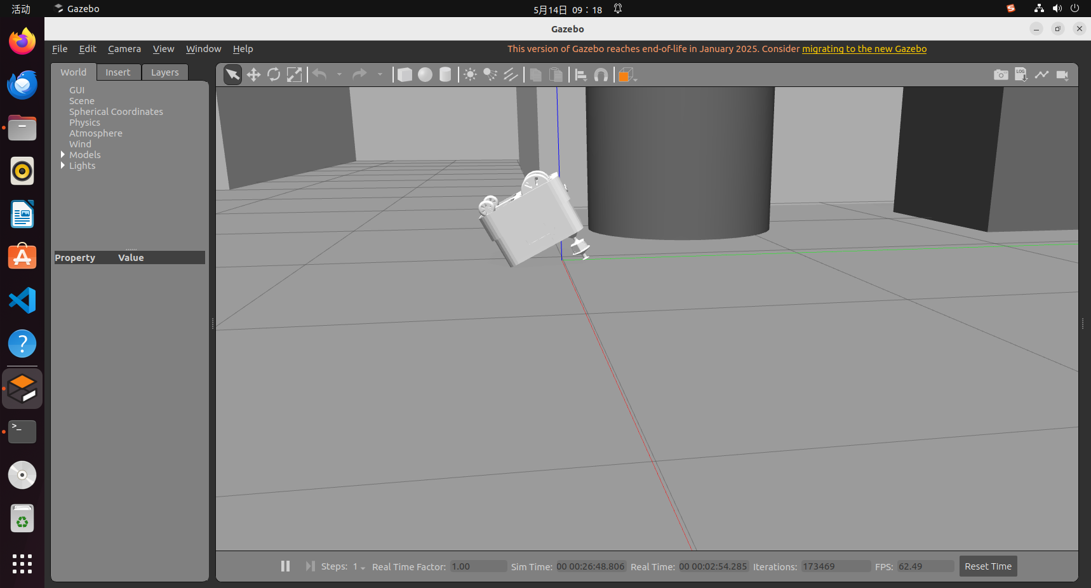Expand the Lights tree item

[63, 166]
